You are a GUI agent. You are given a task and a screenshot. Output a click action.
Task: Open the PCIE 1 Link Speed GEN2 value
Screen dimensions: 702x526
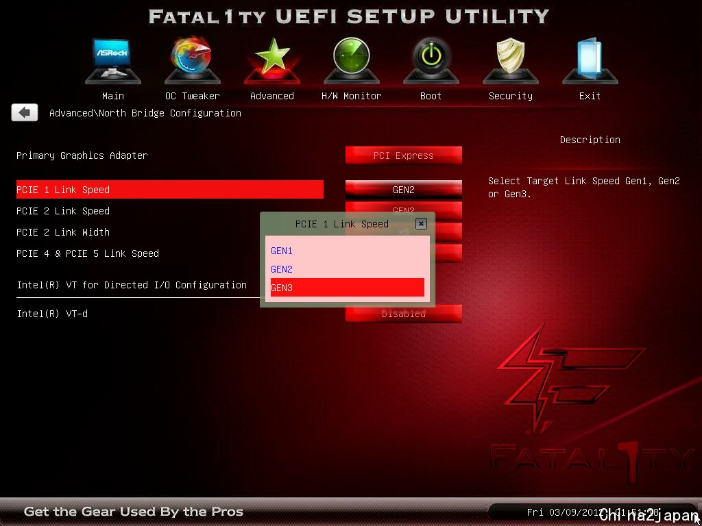tap(403, 190)
